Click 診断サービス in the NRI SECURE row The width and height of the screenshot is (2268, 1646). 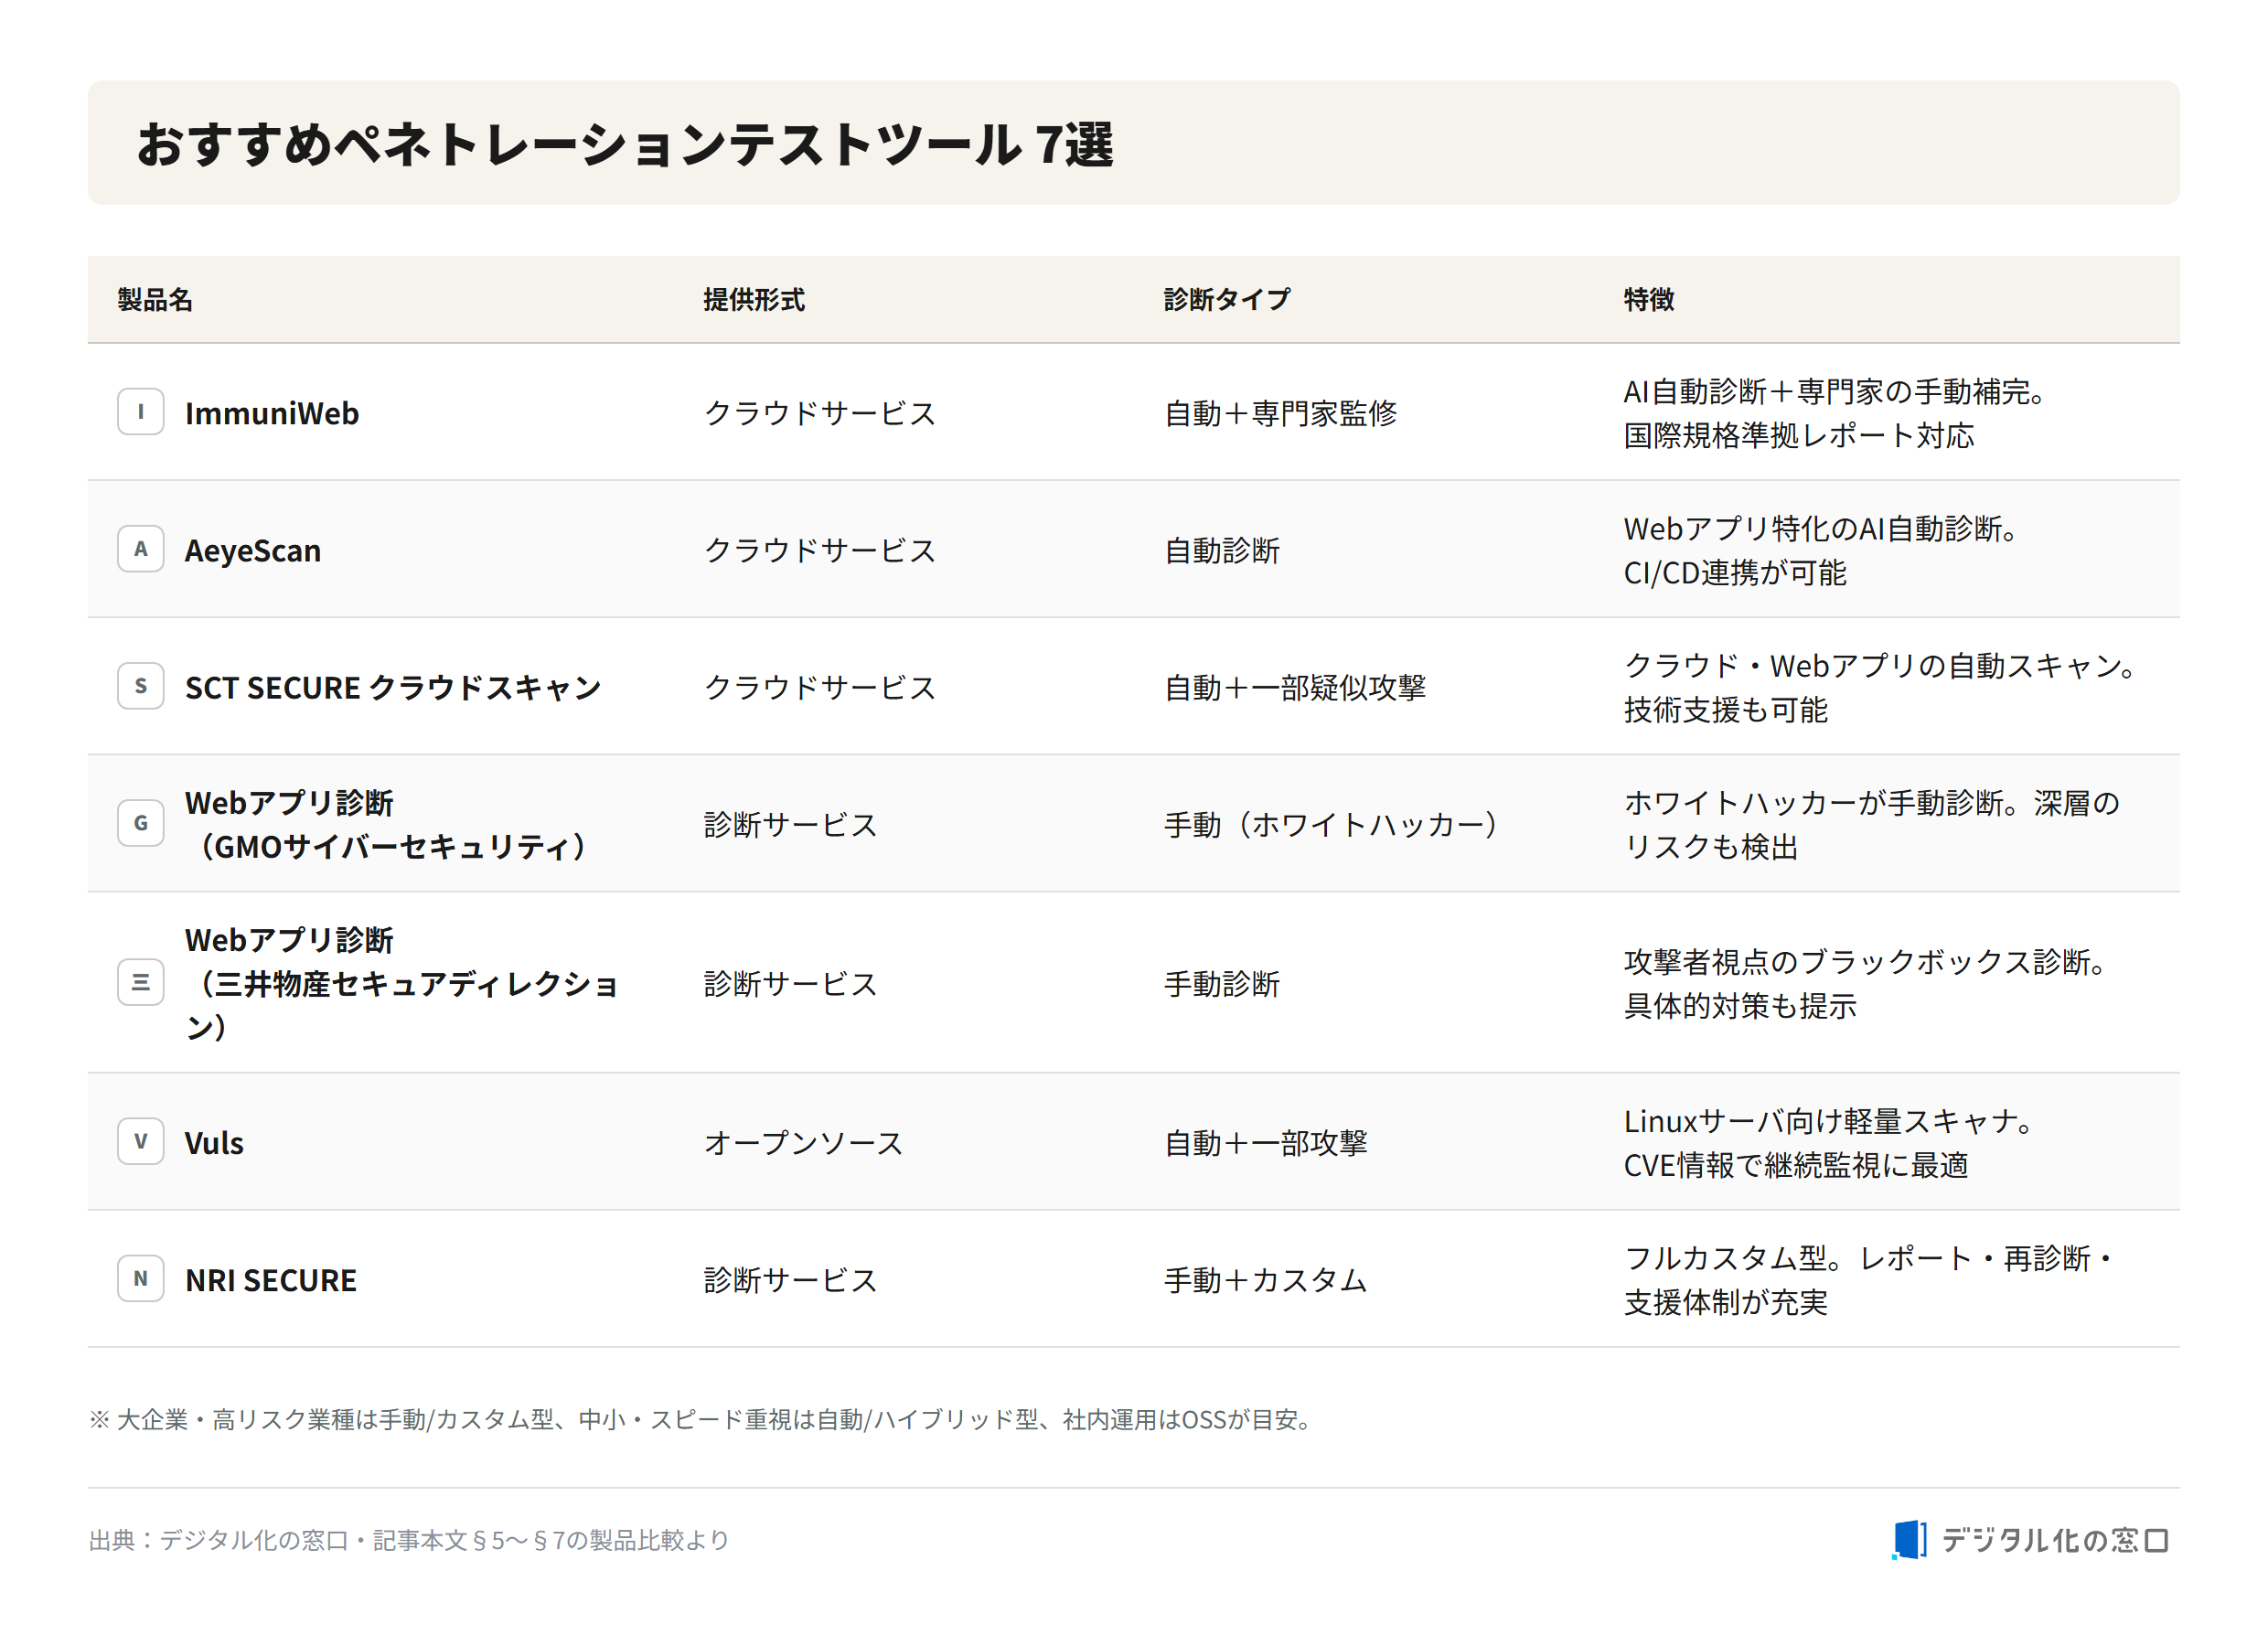791,1279
